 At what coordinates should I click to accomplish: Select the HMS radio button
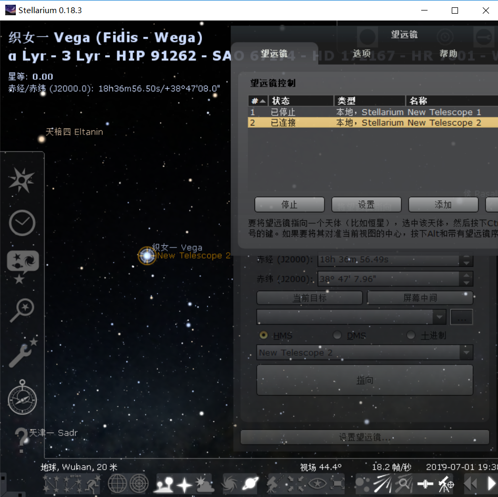tap(263, 335)
